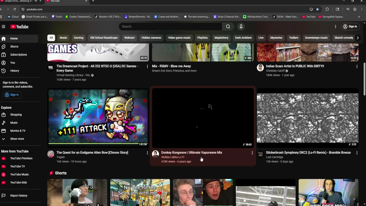The width and height of the screenshot is (366, 206).
Task: Open Christian Caniff channel link
Action: pos(275,71)
